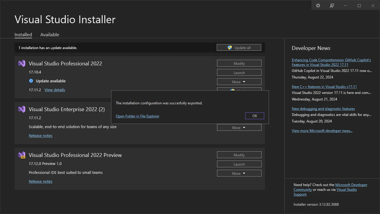Image resolution: width=380 pixels, height=214 pixels.
Task: Expand More menu for Professional 2022 Preview
Action: pos(239,173)
